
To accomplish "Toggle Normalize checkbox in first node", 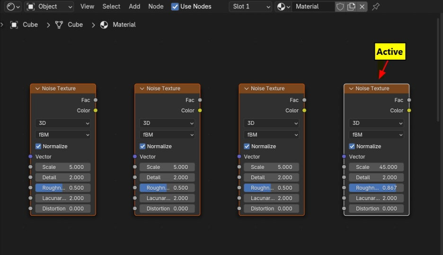I will click(x=38, y=146).
